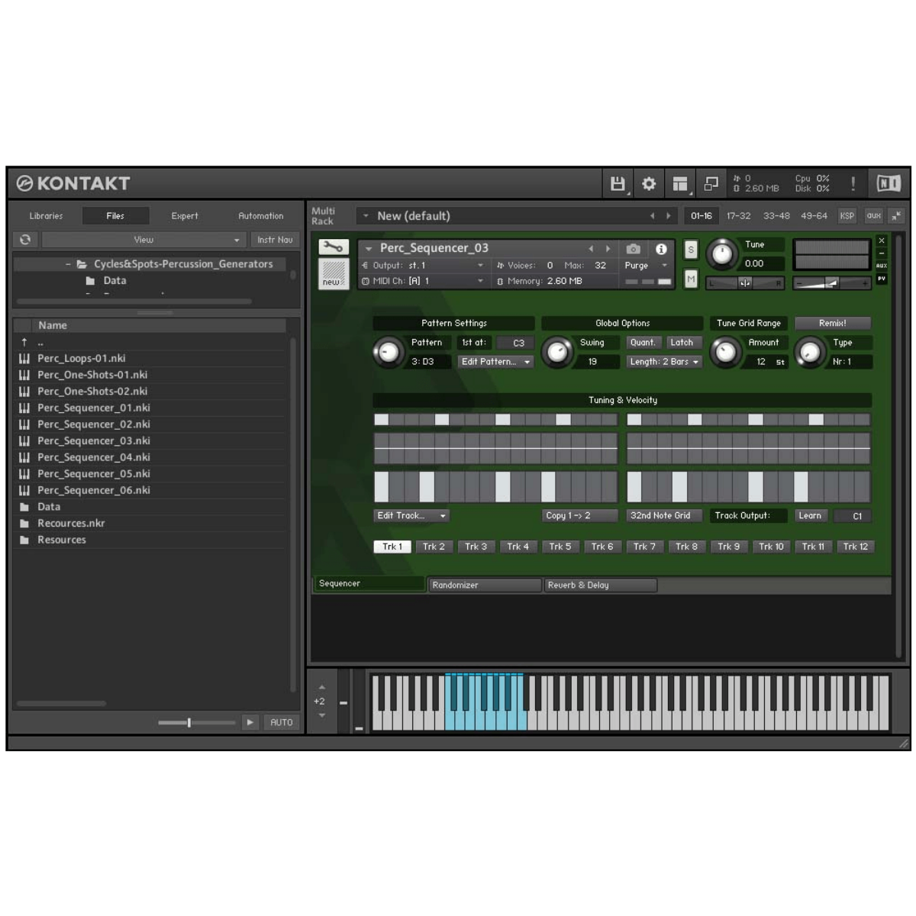Click Instr Nav button
This screenshot has height=916, width=916.
click(x=275, y=240)
